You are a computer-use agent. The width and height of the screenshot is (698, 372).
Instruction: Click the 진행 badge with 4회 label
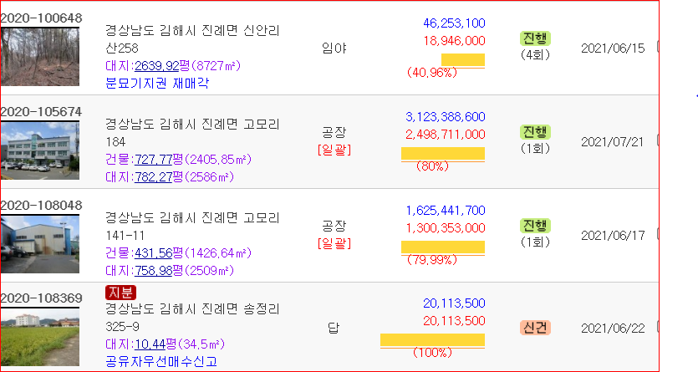pos(535,38)
